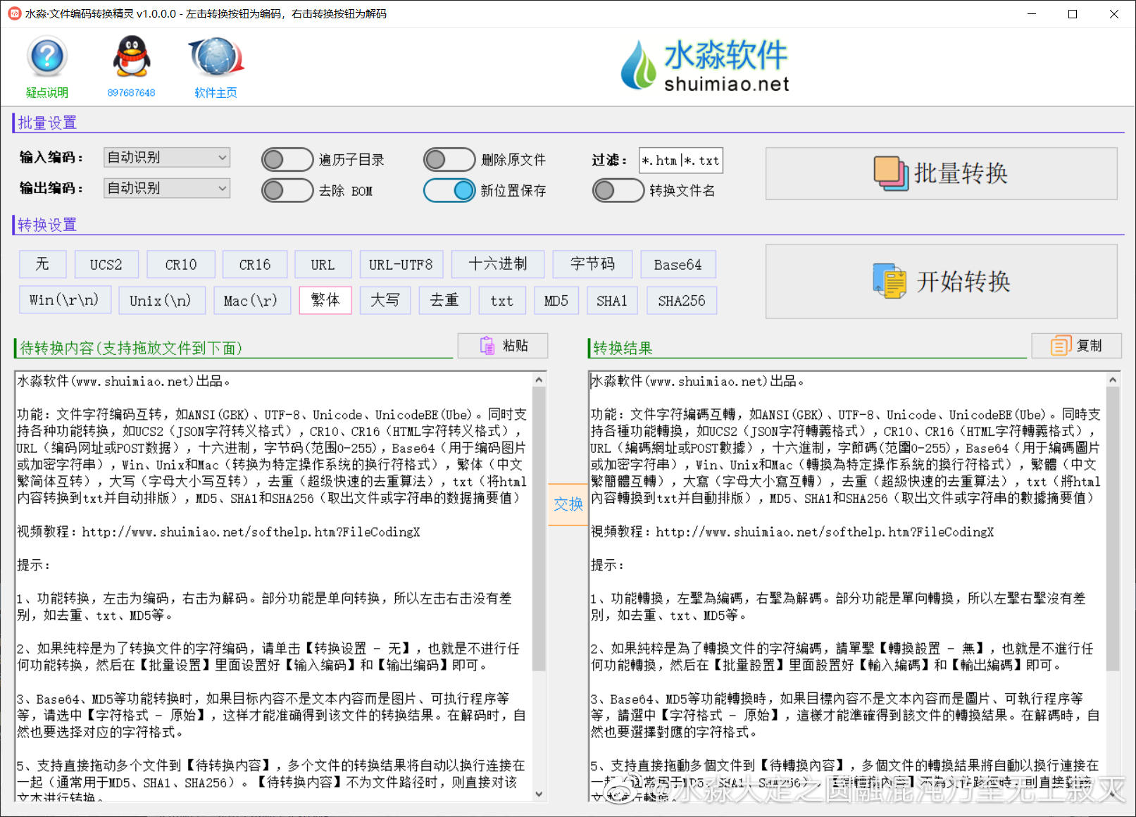Select the 十六进制 conversion option
Viewport: 1136px width, 817px height.
(x=498, y=264)
